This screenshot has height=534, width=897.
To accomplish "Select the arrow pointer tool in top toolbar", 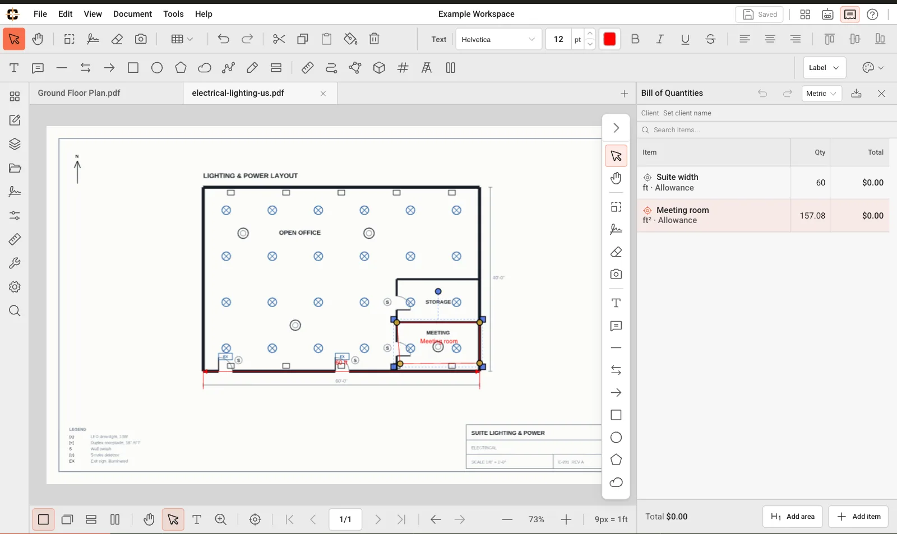I will tap(14, 39).
